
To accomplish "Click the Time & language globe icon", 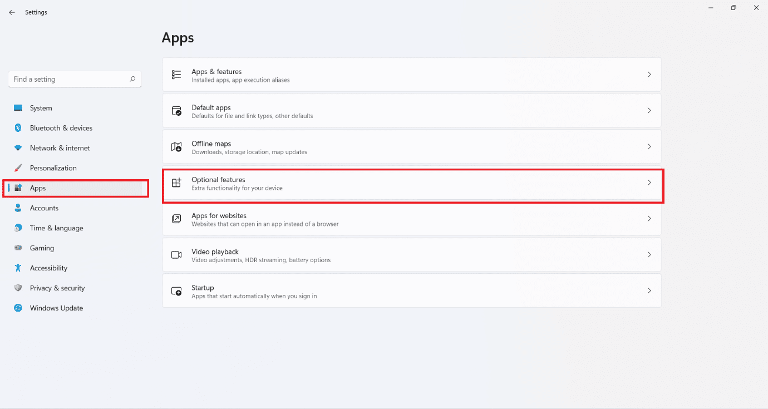I will click(18, 228).
